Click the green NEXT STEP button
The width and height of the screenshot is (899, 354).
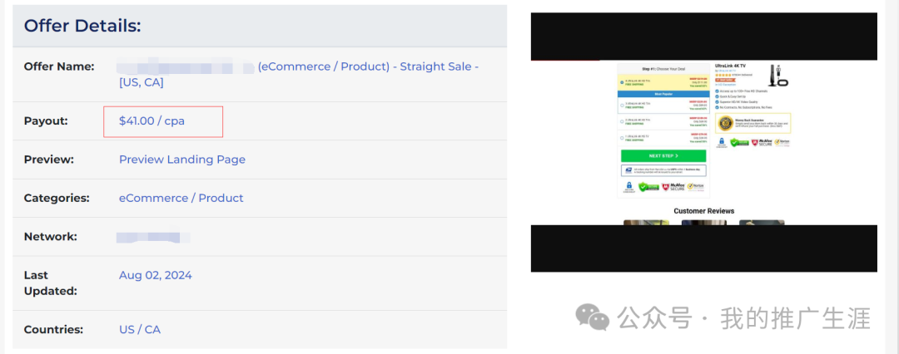coord(663,155)
